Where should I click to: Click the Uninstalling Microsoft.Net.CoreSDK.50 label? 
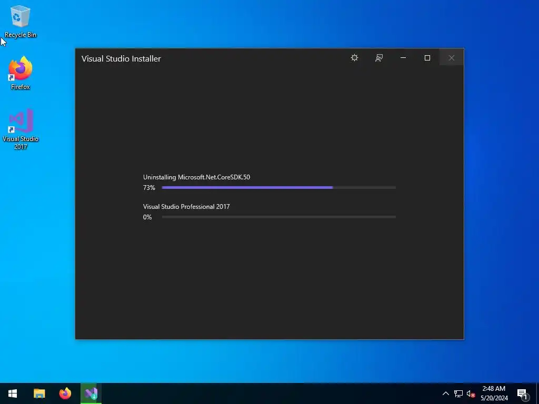tap(197, 177)
